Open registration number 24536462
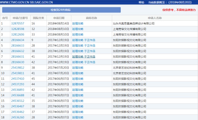This screenshot has width=198, height=120. 17,112
